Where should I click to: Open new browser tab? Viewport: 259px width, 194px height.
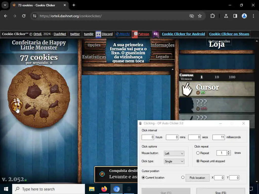74,5
